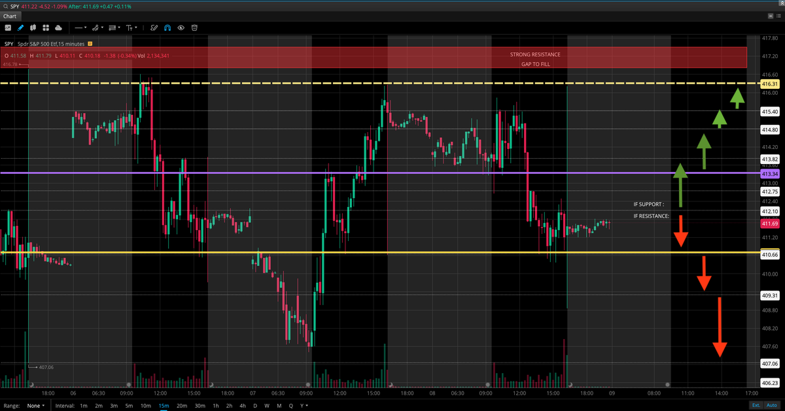Click the 412.75 price axis label
The image size is (785, 411).
coord(771,191)
